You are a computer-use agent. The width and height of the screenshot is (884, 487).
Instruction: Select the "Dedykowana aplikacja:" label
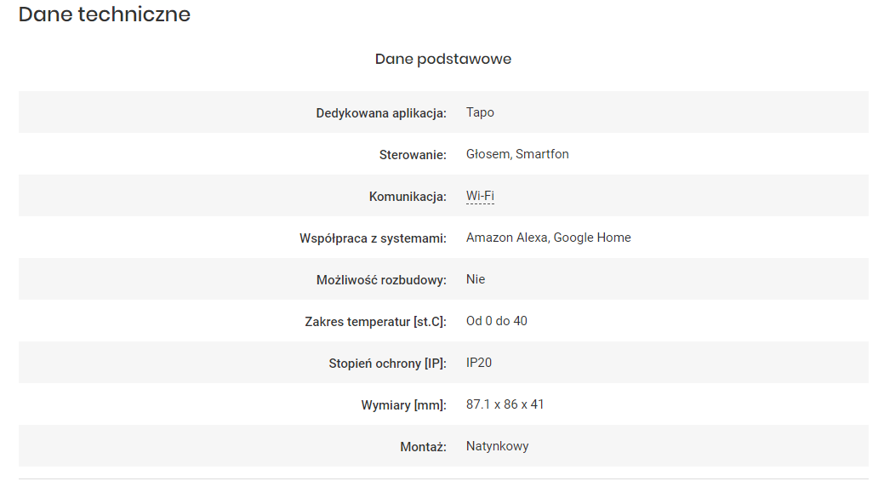[381, 113]
